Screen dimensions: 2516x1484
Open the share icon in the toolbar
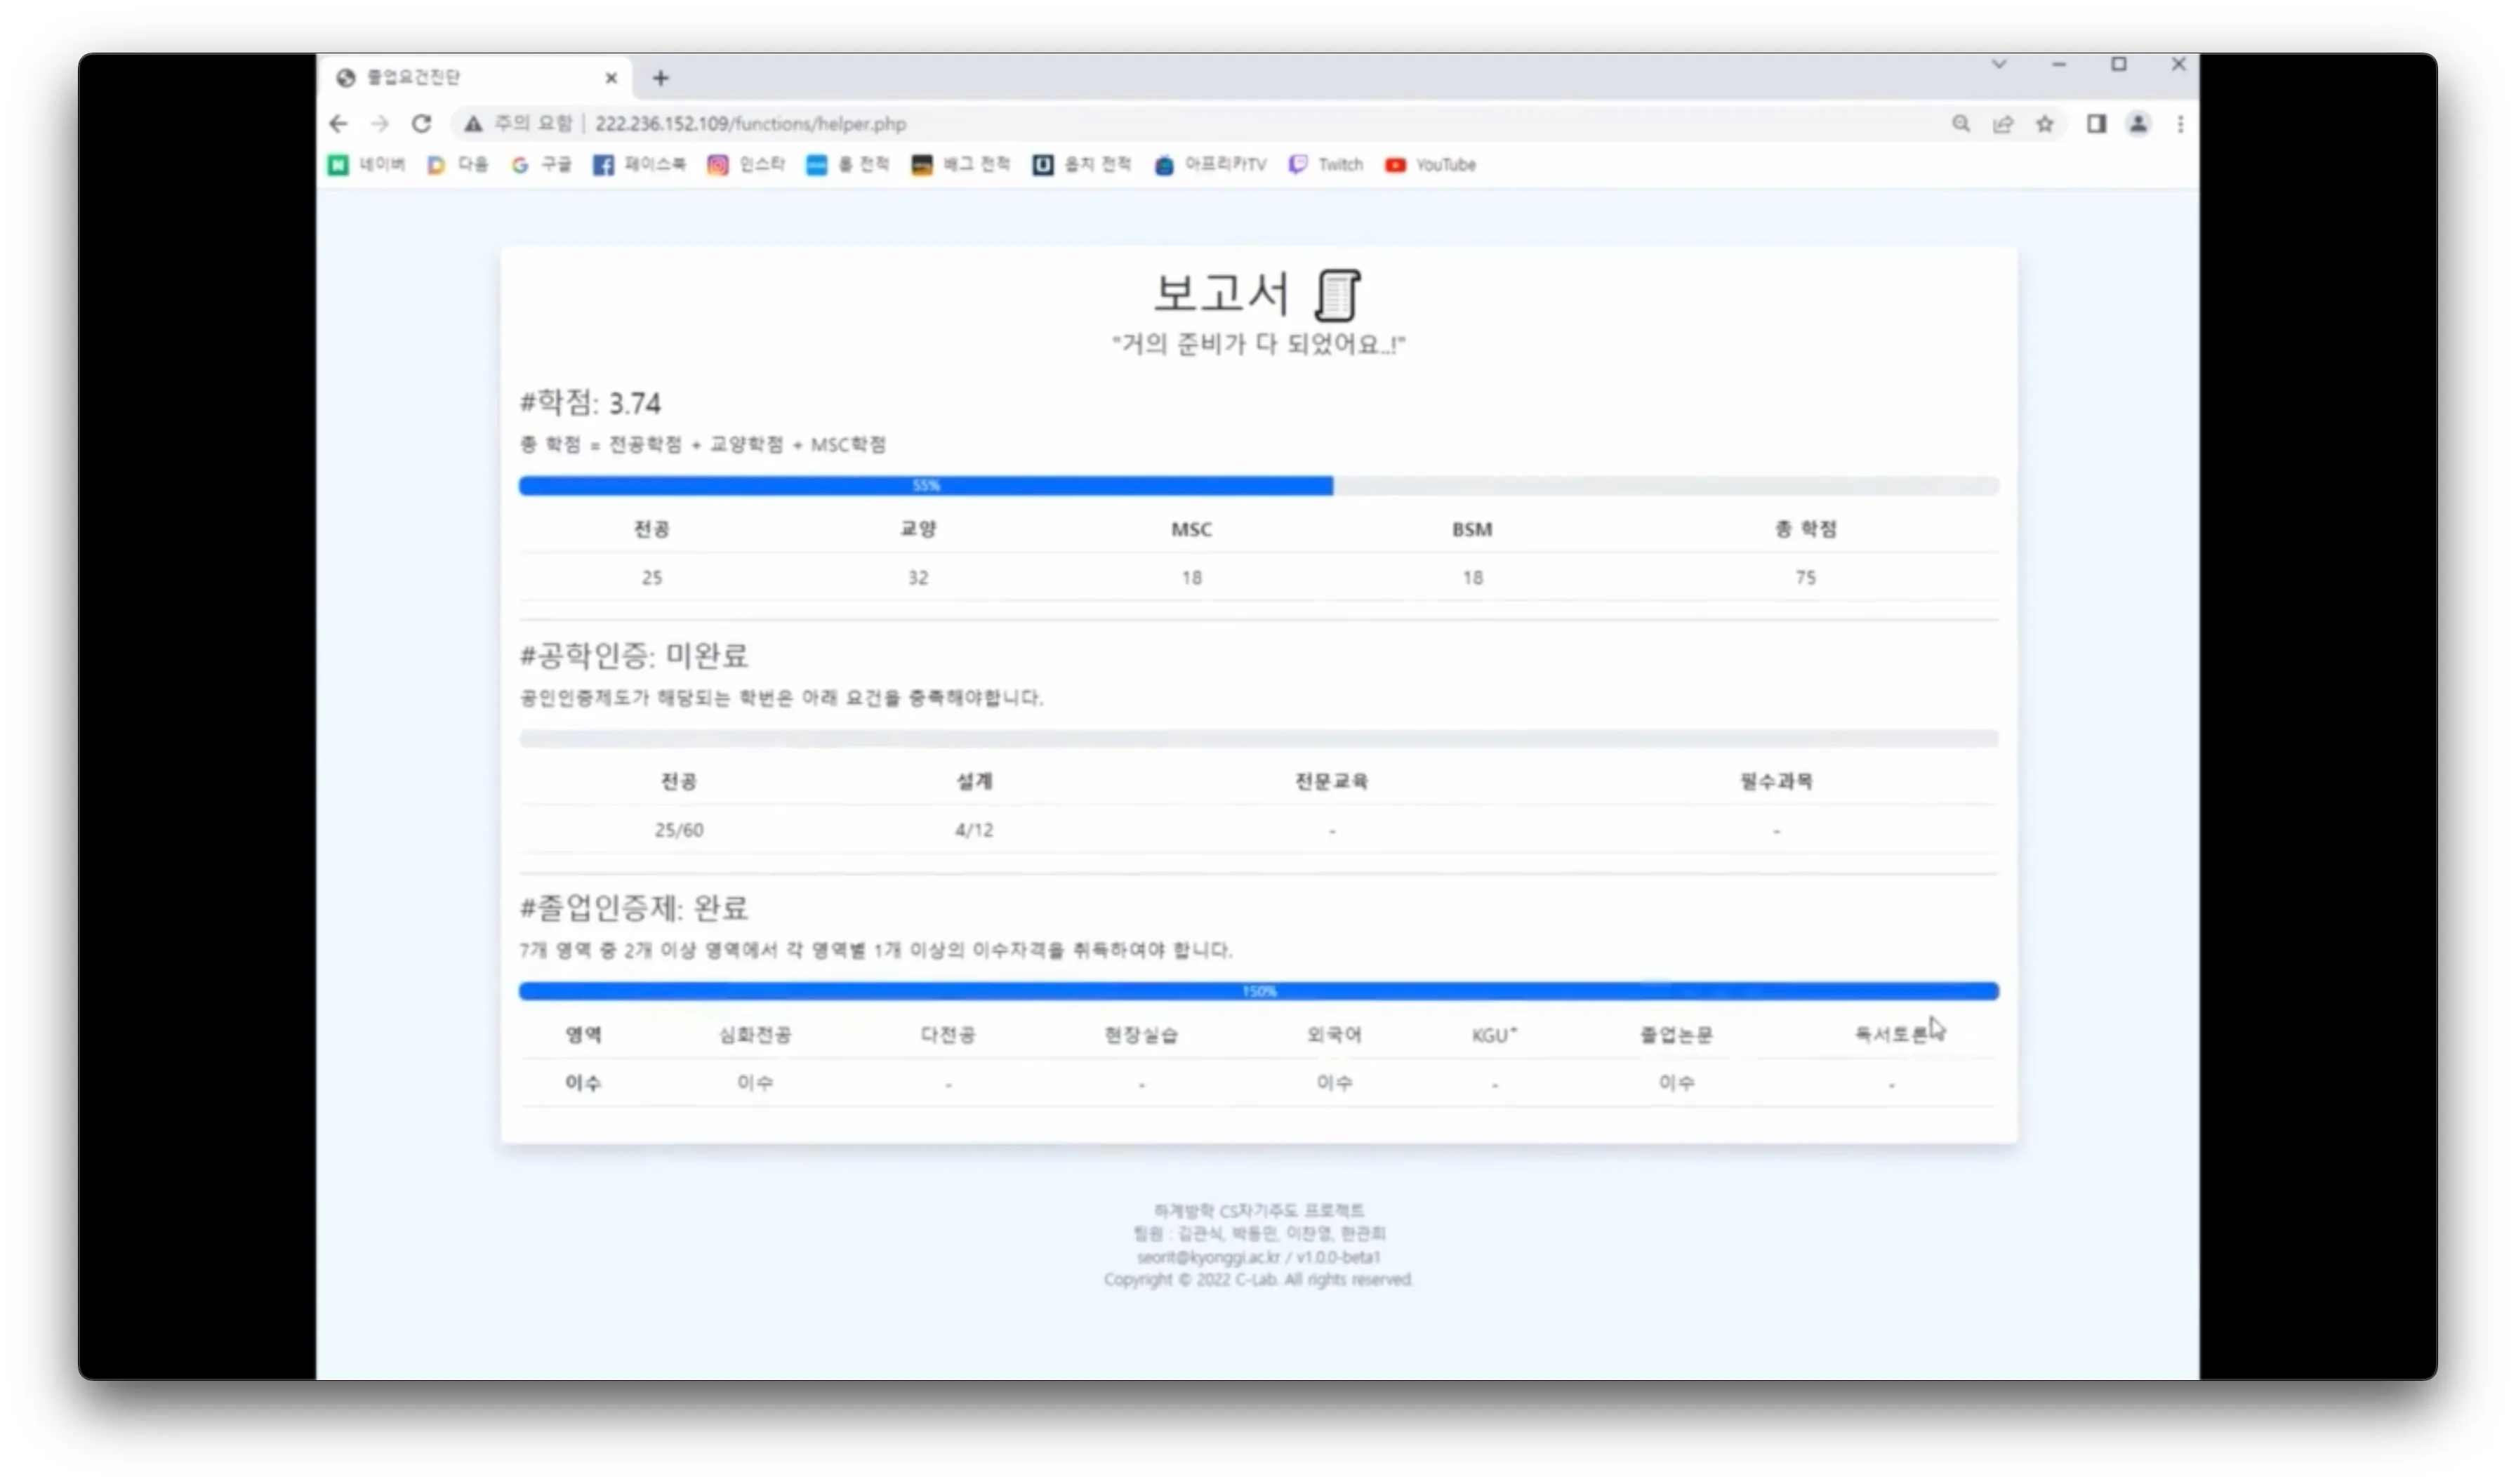[2002, 124]
